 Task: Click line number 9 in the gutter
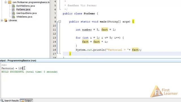point(55,22)
